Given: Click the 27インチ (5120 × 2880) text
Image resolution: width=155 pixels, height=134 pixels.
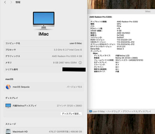Looking at the screenshot, I should pyautogui.click(x=69, y=106).
